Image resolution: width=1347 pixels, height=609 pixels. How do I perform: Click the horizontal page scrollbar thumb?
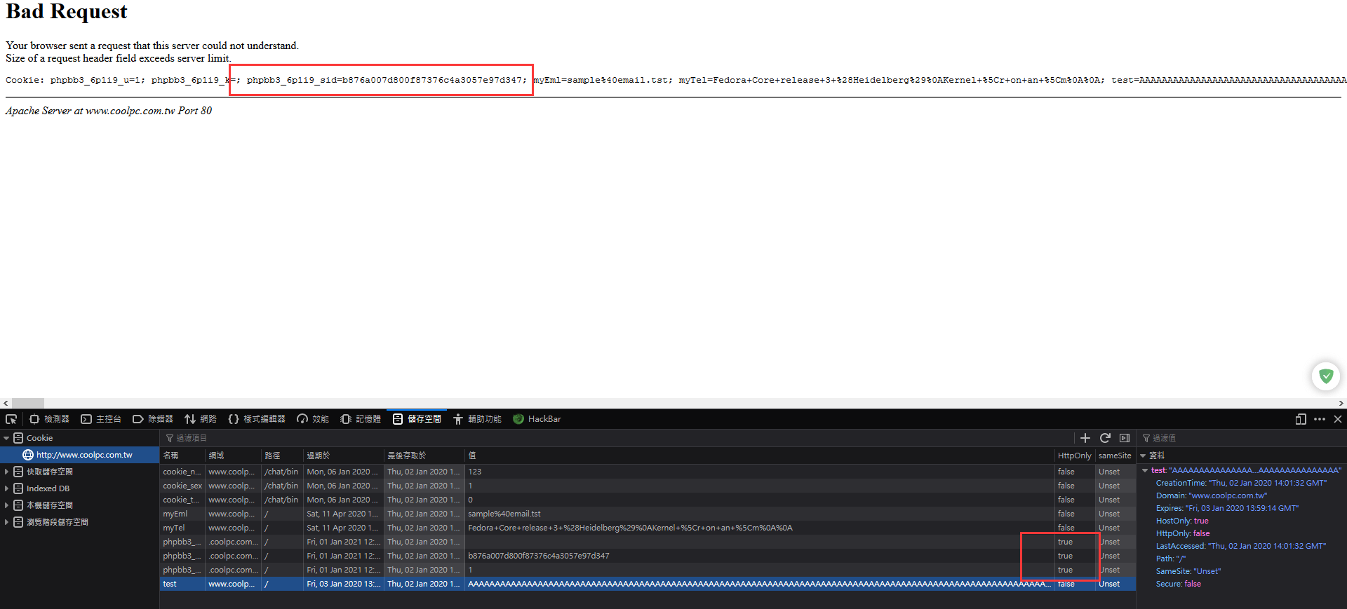28,403
